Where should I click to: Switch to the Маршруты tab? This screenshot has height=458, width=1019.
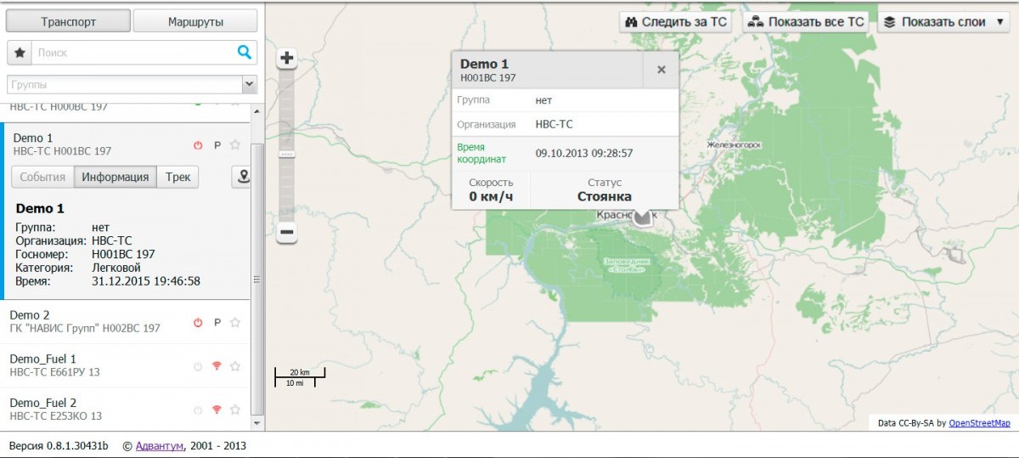point(195,22)
